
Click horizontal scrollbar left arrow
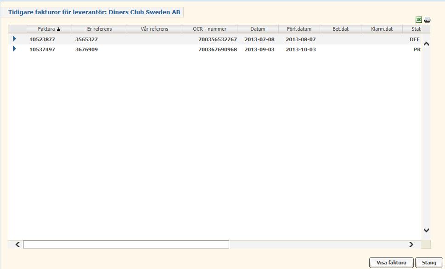click(x=17, y=244)
